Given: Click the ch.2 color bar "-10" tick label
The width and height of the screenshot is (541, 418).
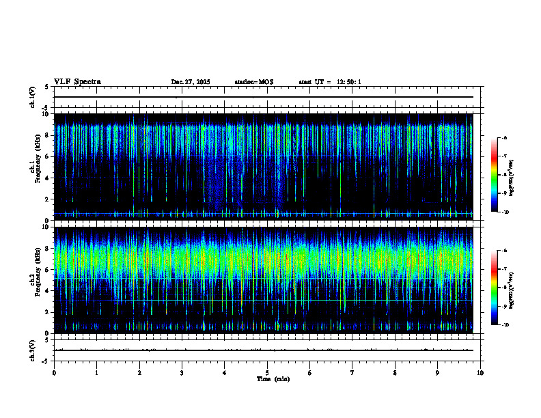Looking at the screenshot, I should click(x=505, y=325).
